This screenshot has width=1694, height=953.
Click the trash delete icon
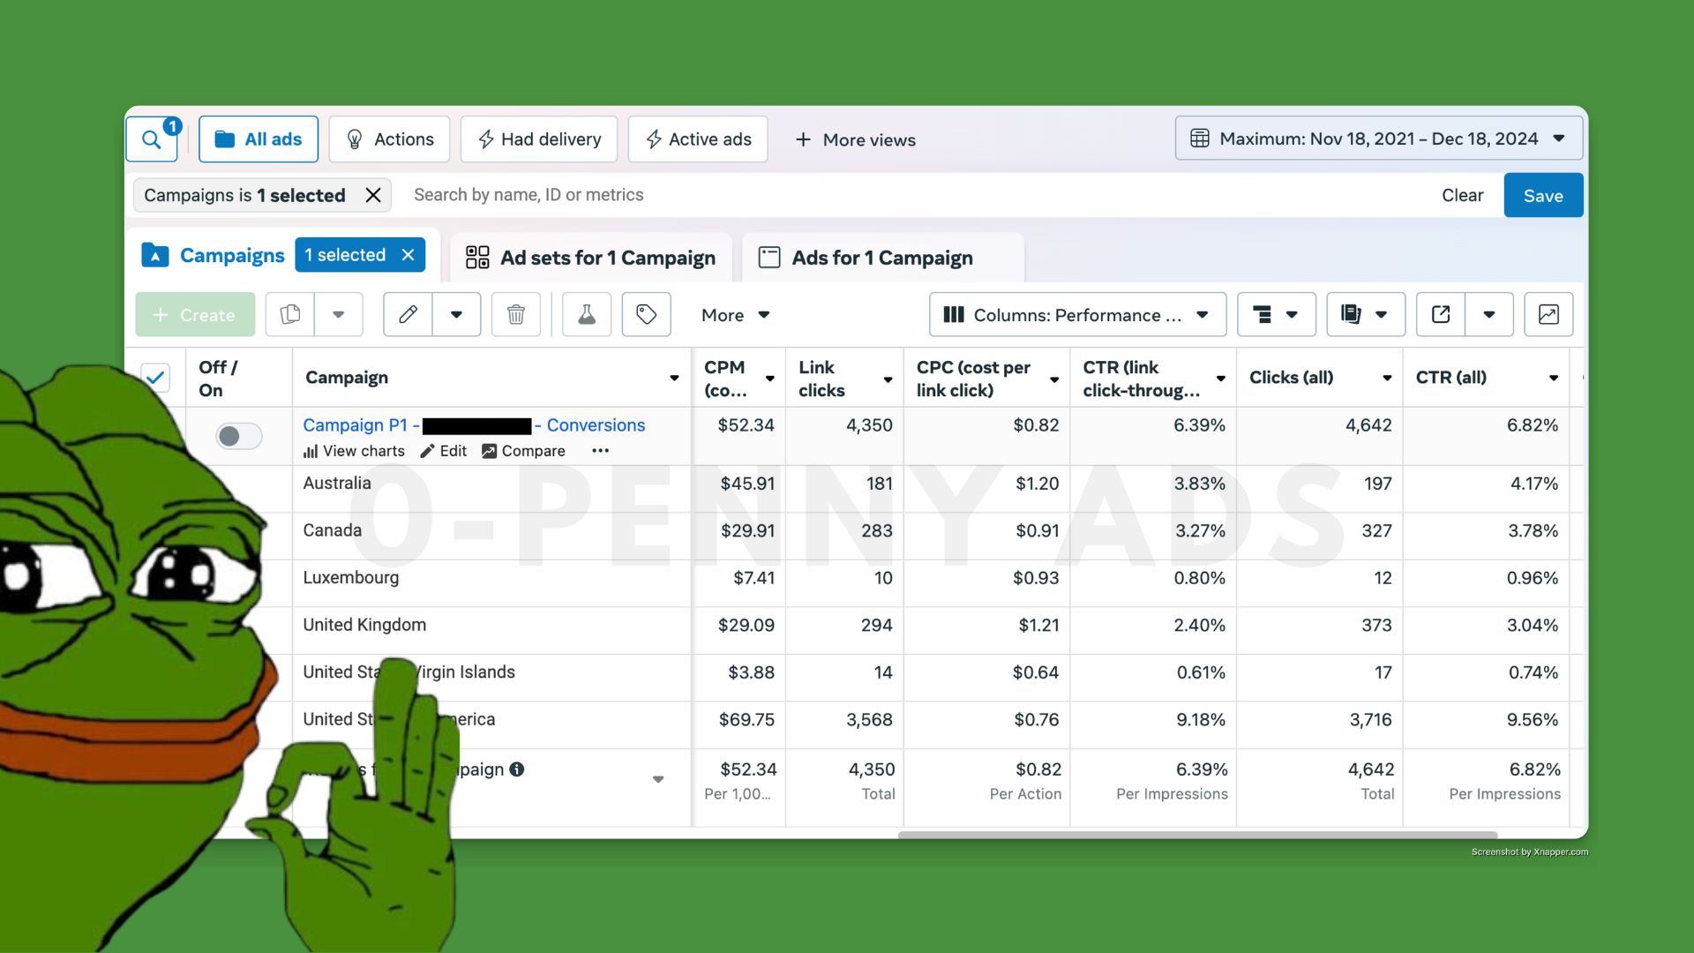pyautogui.click(x=516, y=315)
